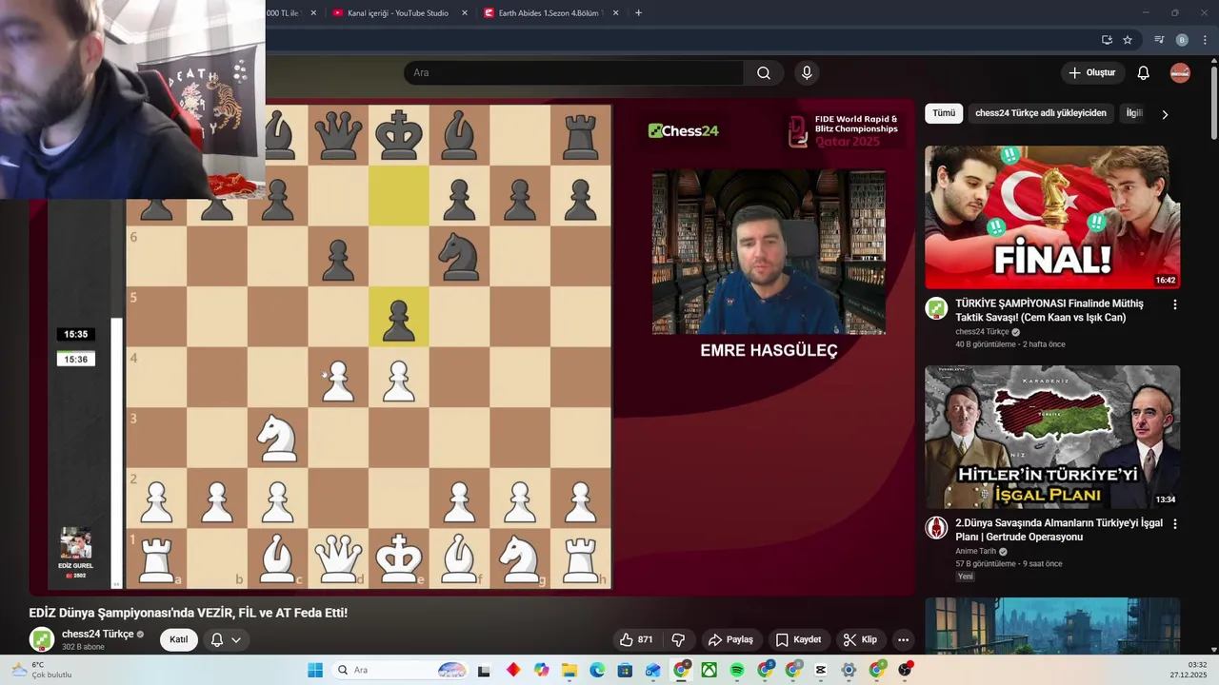
Task: Click the 871 likes count
Action: pos(645,639)
